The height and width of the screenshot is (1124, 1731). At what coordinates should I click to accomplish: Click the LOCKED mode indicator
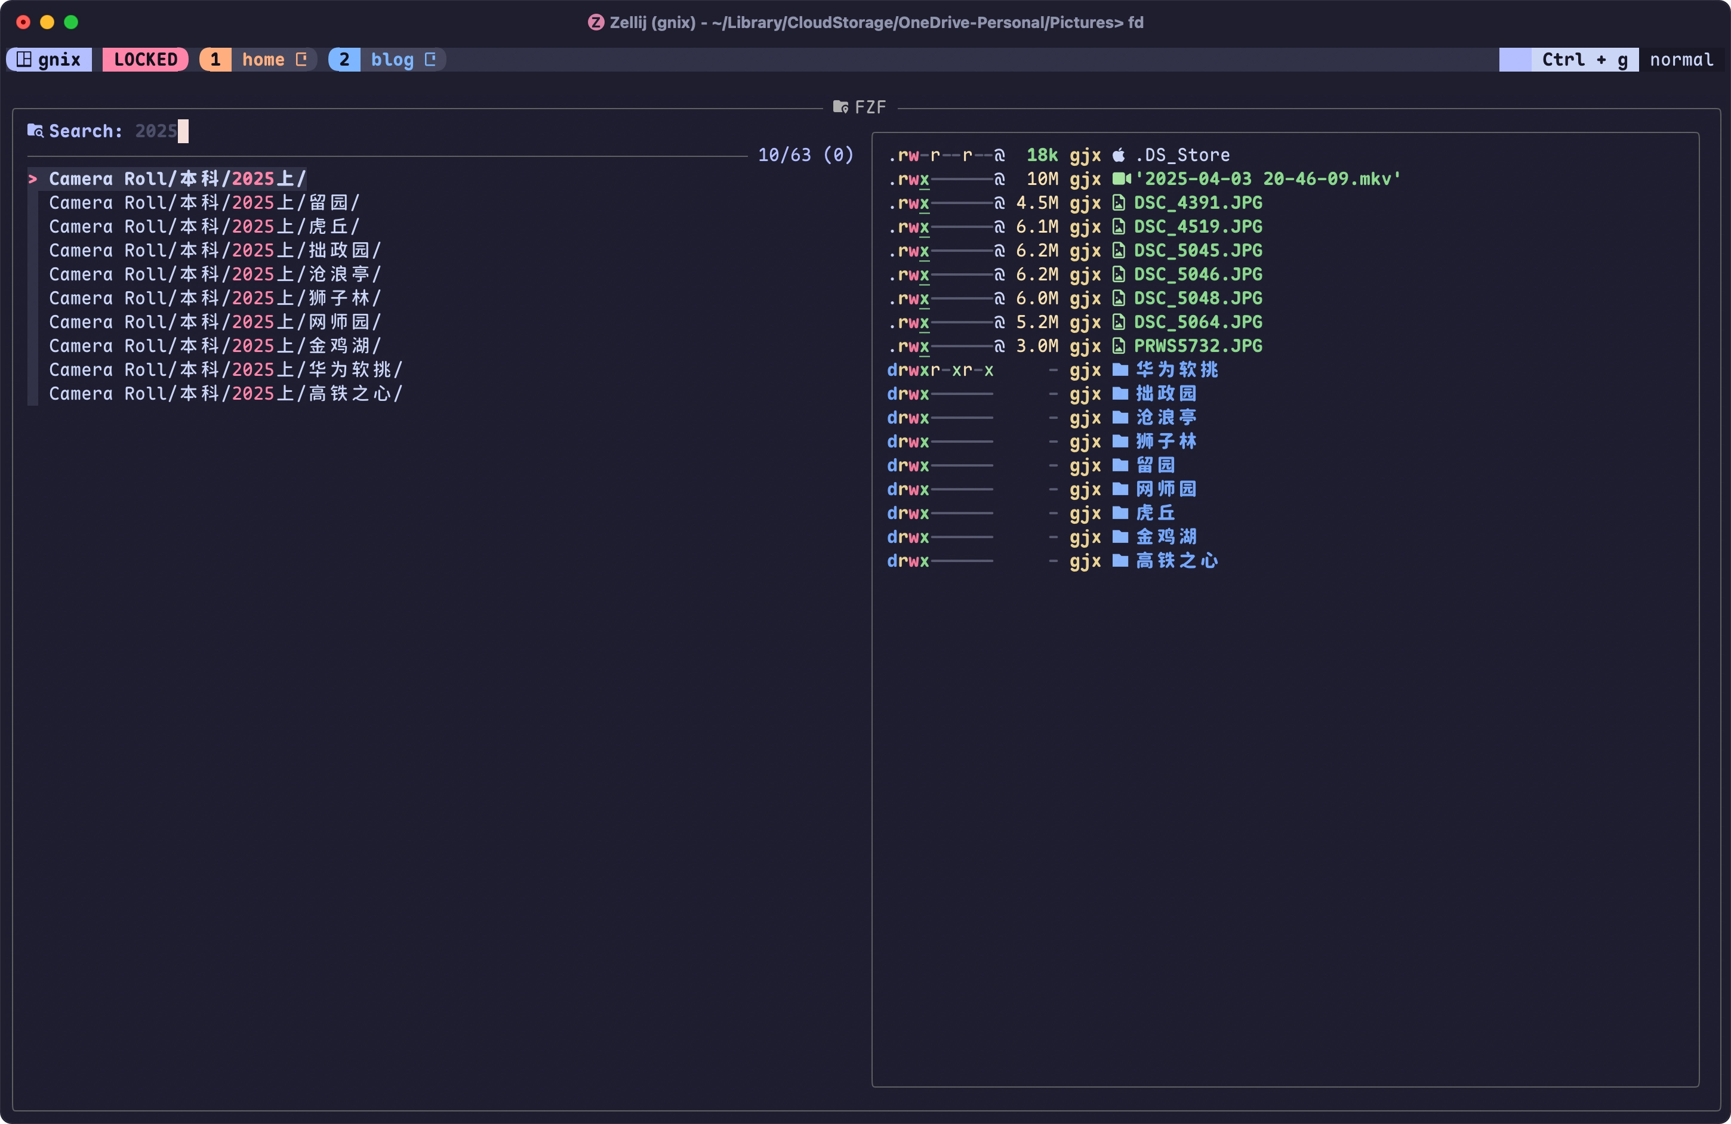coord(146,60)
